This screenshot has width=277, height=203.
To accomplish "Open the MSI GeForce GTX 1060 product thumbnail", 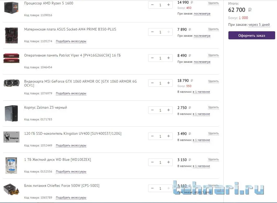I will pyautogui.click(x=11, y=83).
